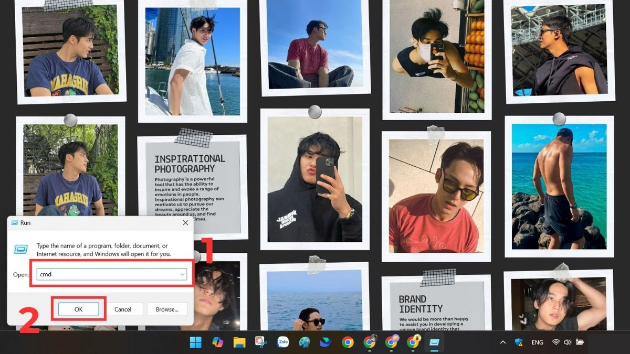Expand the Open field dropdown in Run dialog
This screenshot has height=354, width=630.
pos(183,274)
